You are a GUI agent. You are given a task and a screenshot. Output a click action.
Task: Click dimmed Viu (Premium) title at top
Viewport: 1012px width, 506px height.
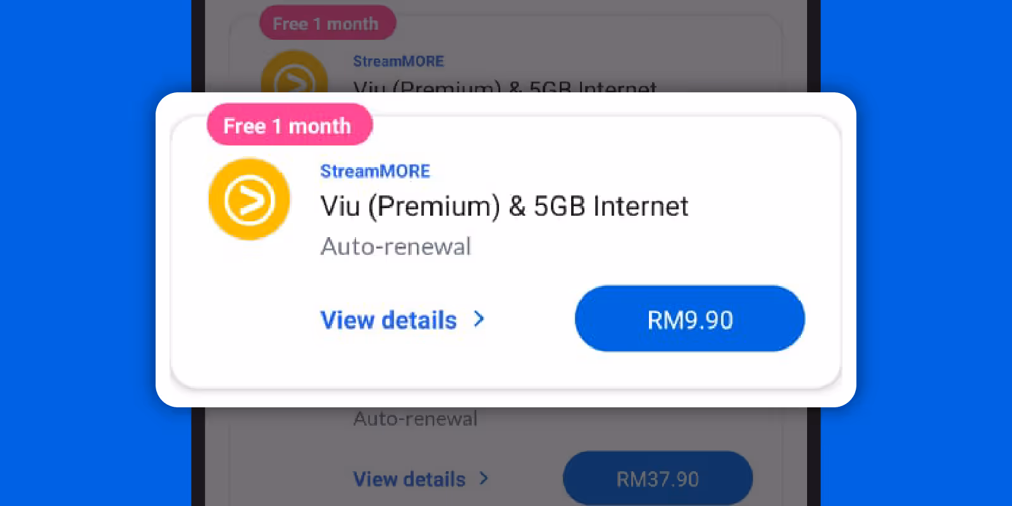point(505,86)
